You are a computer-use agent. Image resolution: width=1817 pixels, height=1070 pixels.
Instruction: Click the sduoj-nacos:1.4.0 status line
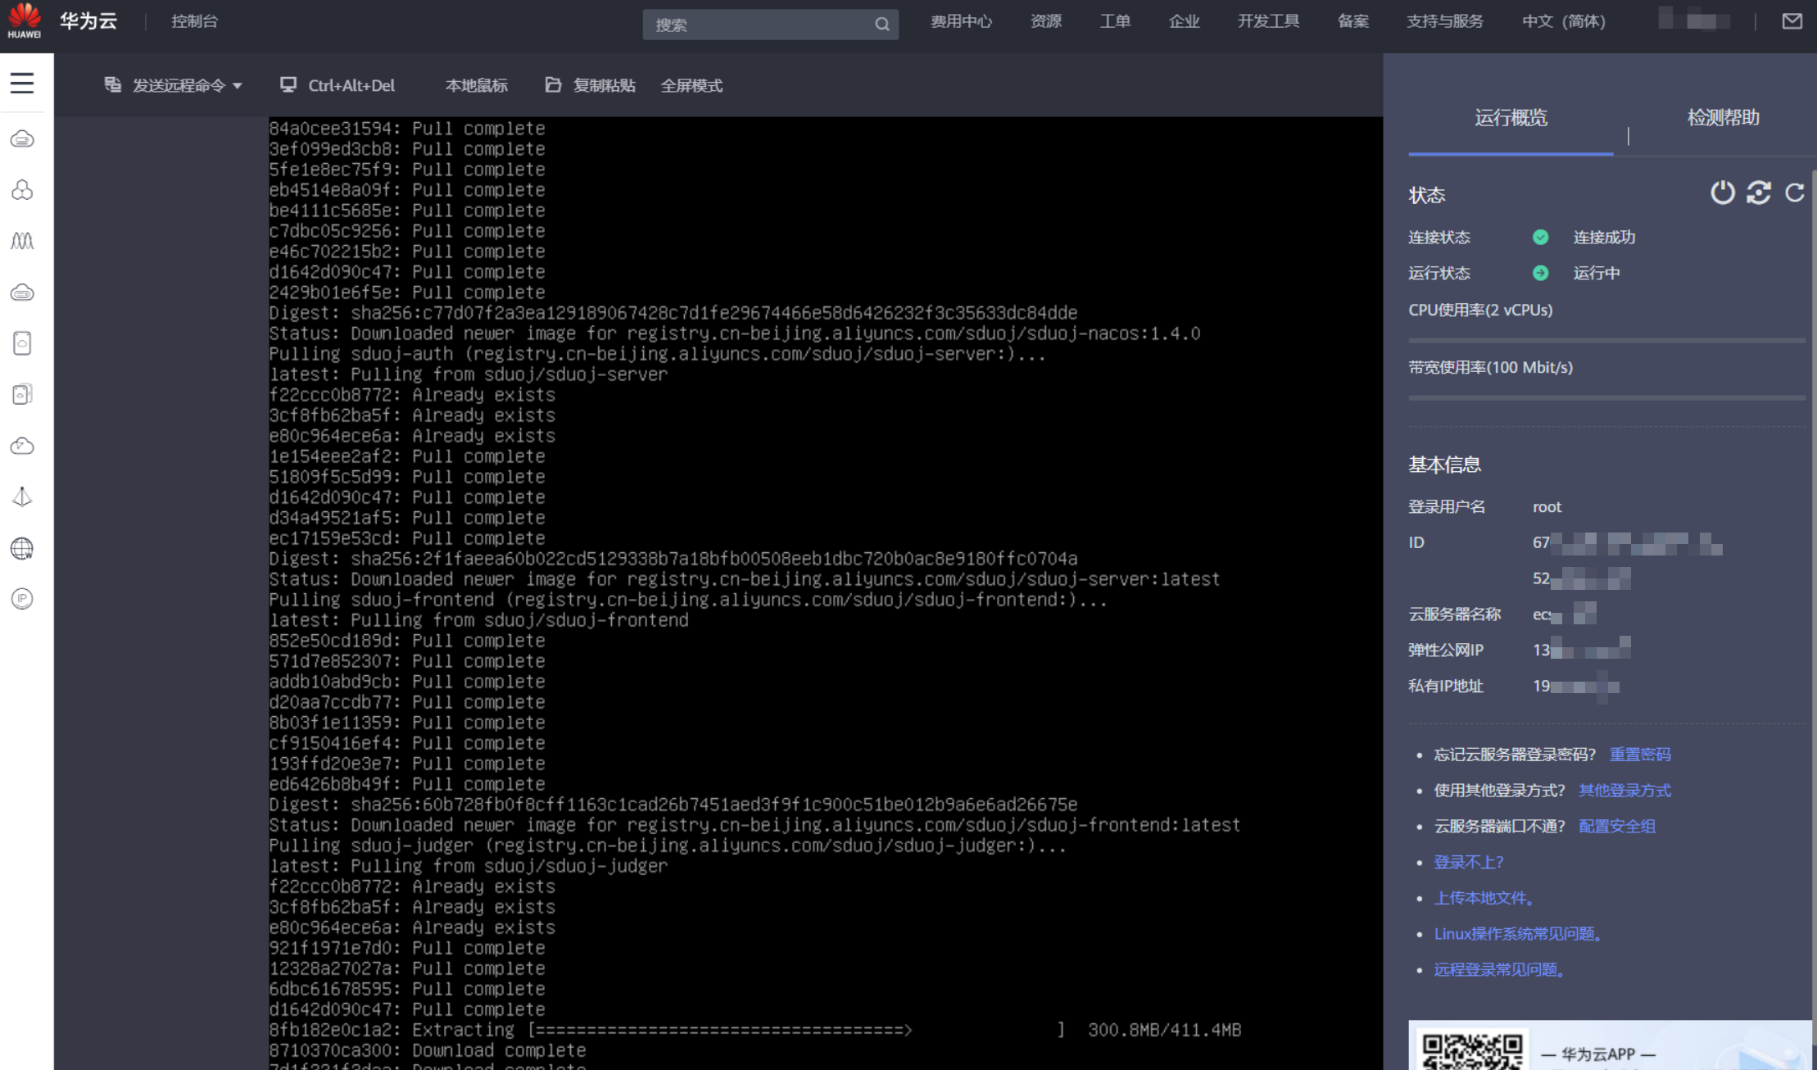coord(735,333)
